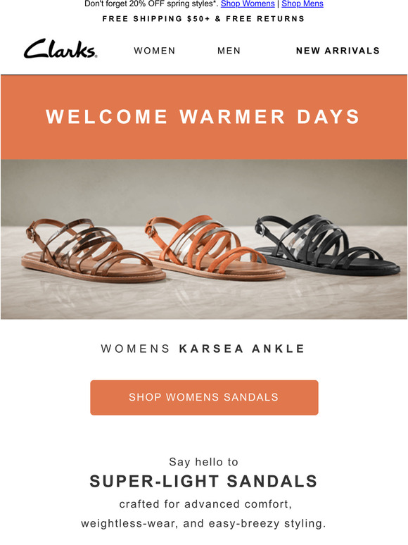Click the Womens Karsea Ankle product title
Image resolution: width=408 pixels, height=545 pixels.
203,349
